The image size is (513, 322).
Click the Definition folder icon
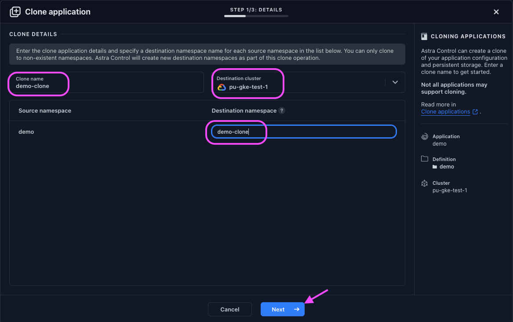[424, 159]
